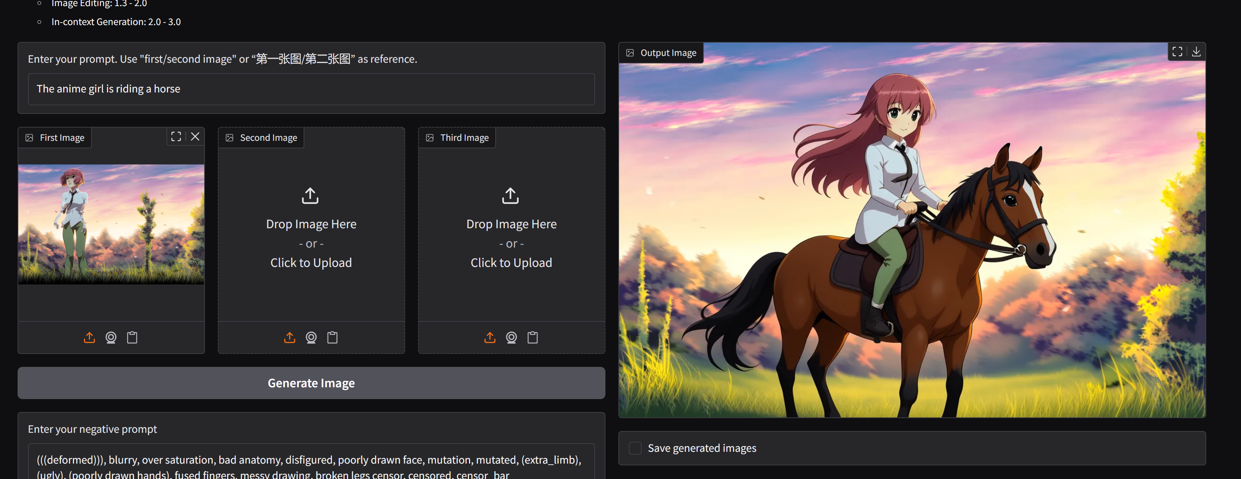Click 'Save generated images' label text
The width and height of the screenshot is (1241, 479).
pyautogui.click(x=702, y=448)
